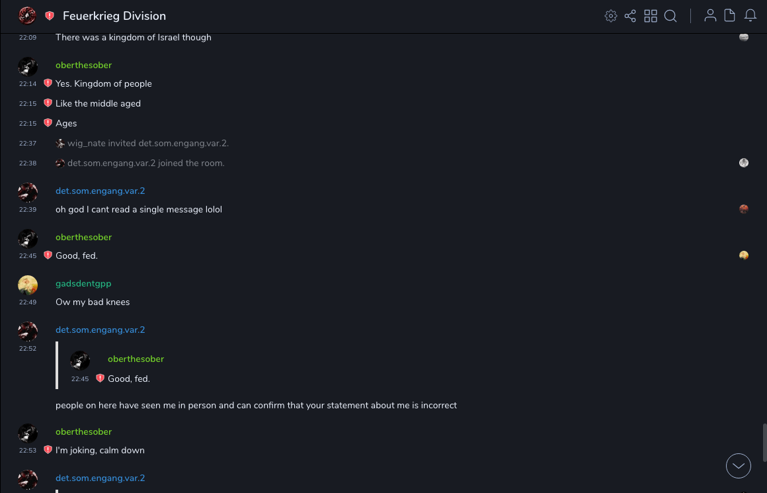Click the Feuerkrieg Division room avatar

27,15
